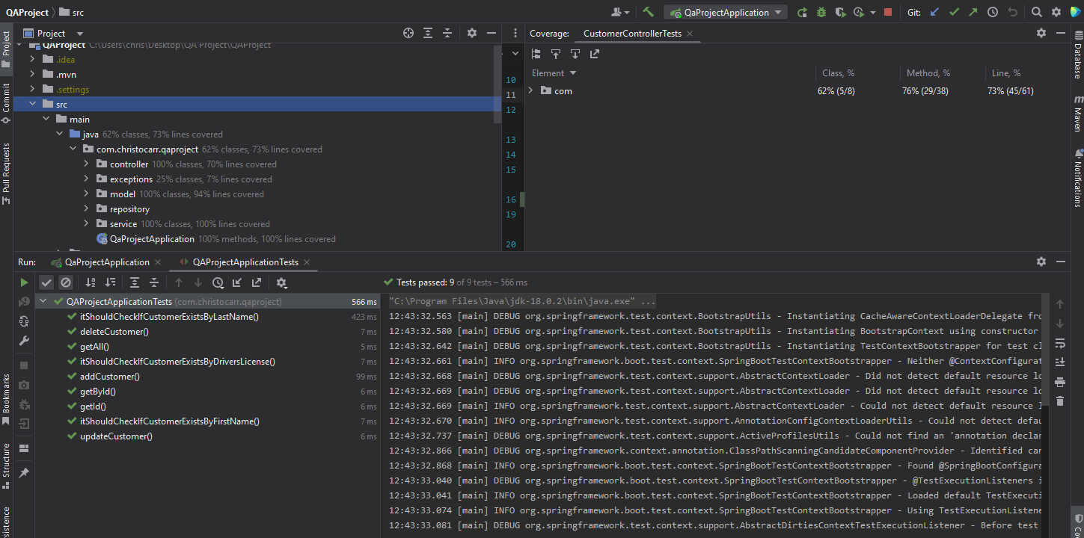
Task: Open Notifications tool window
Action: (1077, 179)
